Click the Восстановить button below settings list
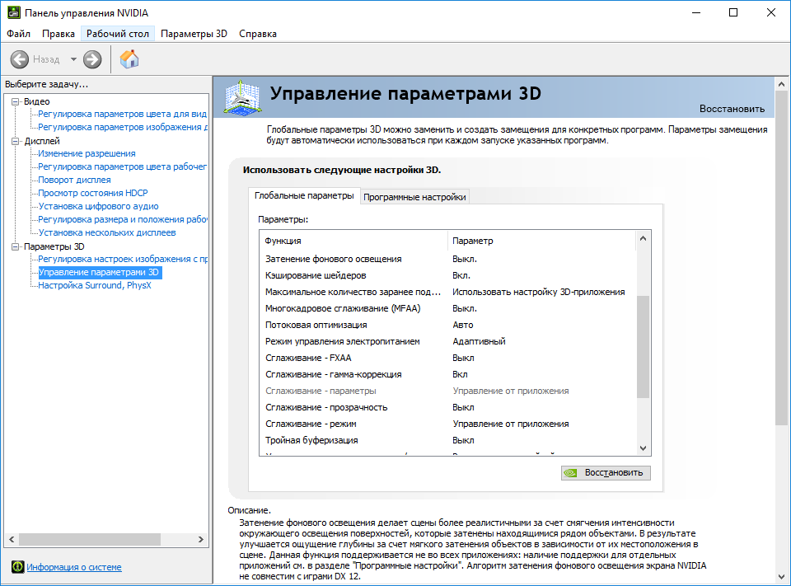 tap(606, 473)
